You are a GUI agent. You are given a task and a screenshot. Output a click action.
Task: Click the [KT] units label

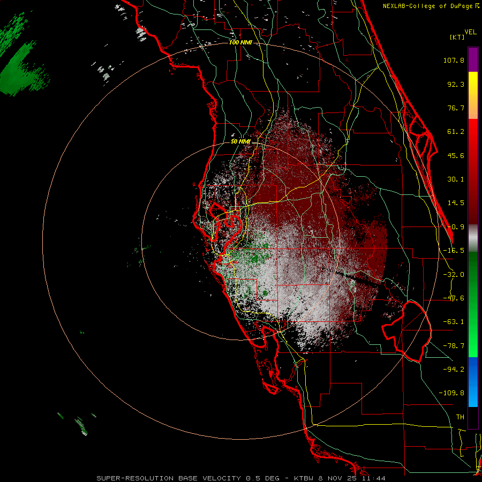click(457, 37)
